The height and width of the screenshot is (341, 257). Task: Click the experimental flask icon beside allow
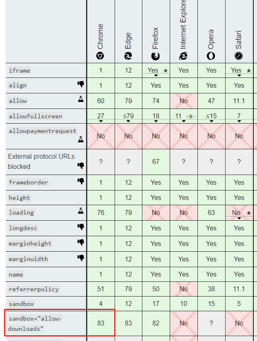[81, 100]
